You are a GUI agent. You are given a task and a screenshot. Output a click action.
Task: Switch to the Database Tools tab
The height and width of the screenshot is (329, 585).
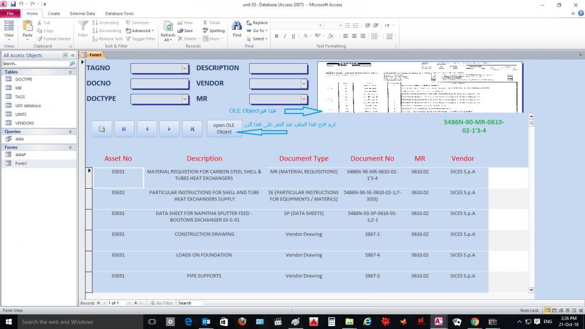pos(119,13)
